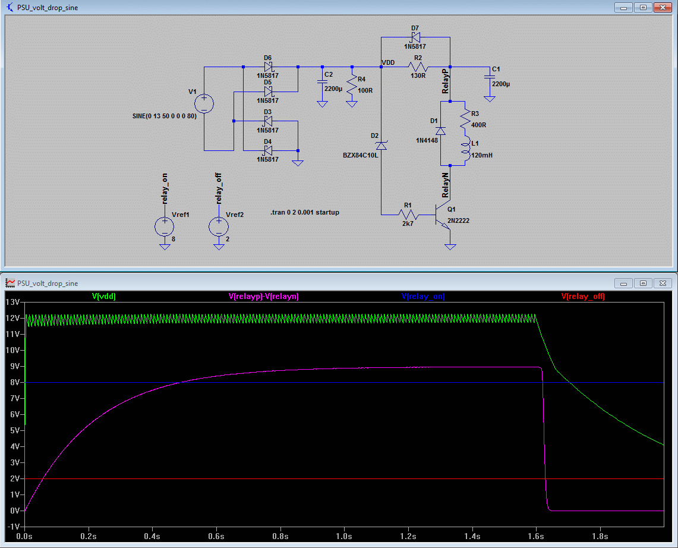Image resolution: width=678 pixels, height=548 pixels.
Task: Click the V[vdd] trace label
Action: (103, 296)
